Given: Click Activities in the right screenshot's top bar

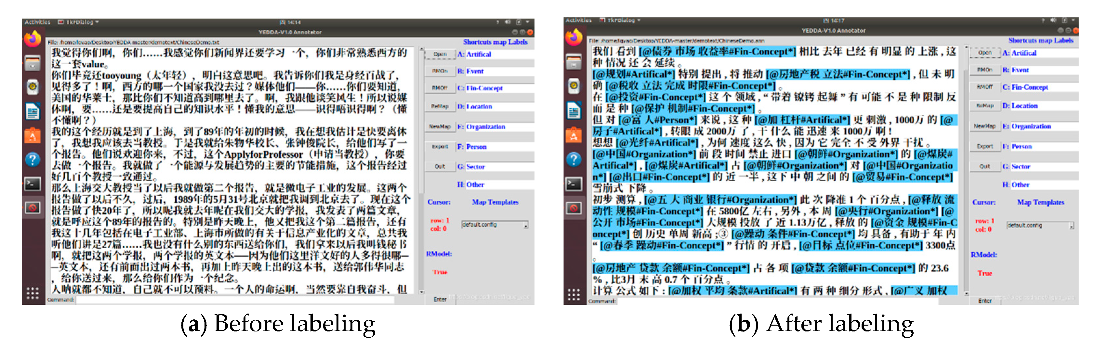Looking at the screenshot, I should (x=578, y=20).
